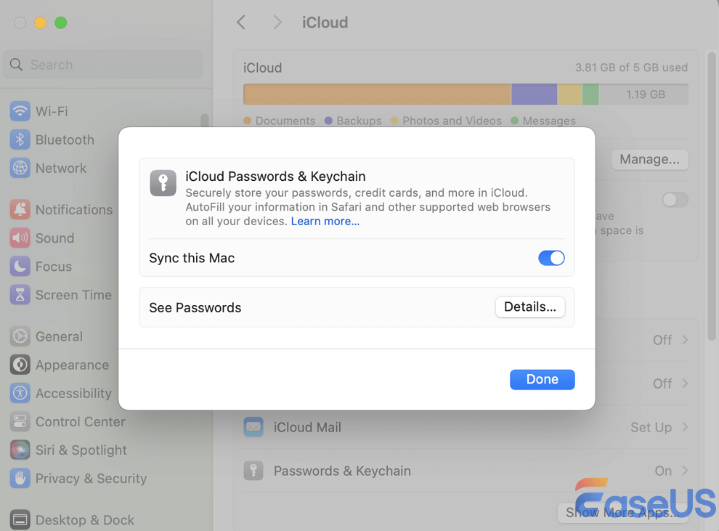The height and width of the screenshot is (531, 719).
Task: Click the Bluetooth sidebar icon
Action: [20, 139]
